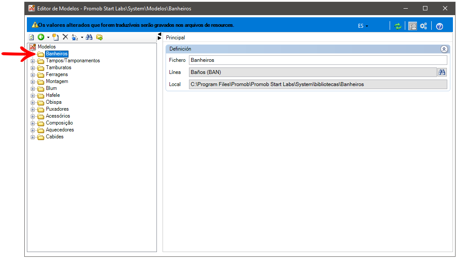
Task: Expand the Obispa folder
Action: point(33,102)
